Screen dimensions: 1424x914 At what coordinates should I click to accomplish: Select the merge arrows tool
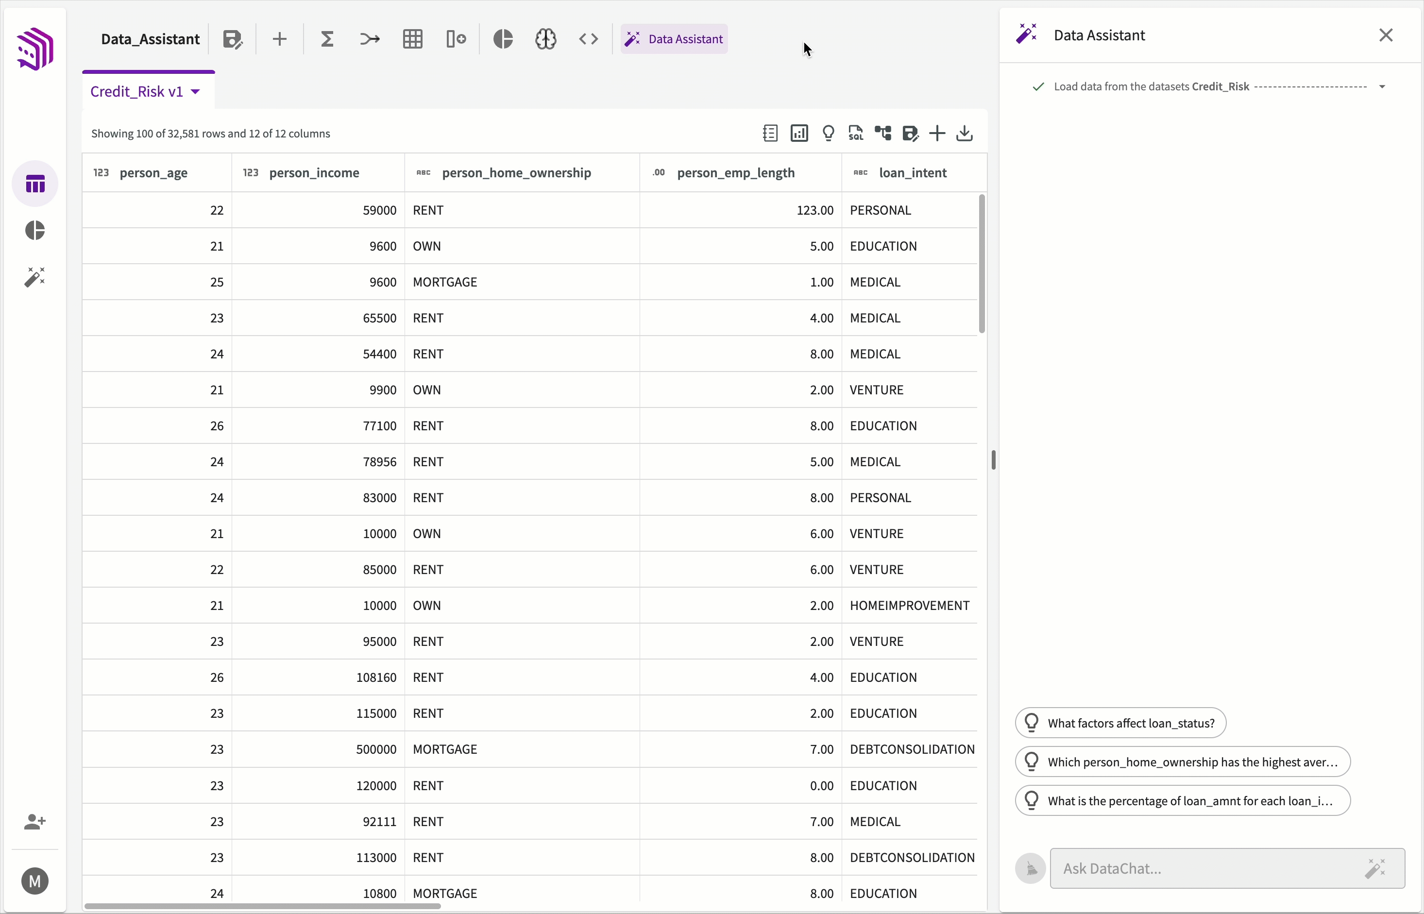click(370, 39)
